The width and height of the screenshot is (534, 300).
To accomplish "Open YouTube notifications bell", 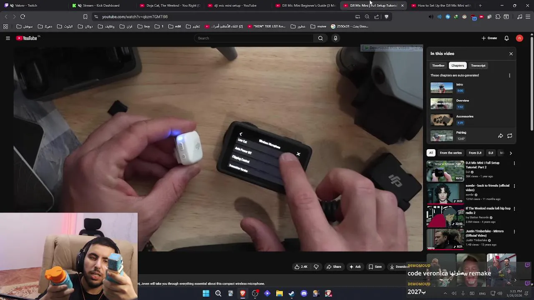I will click(x=506, y=38).
